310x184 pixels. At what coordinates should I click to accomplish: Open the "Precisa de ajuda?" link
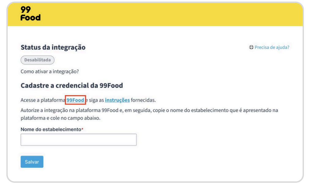(x=272, y=47)
